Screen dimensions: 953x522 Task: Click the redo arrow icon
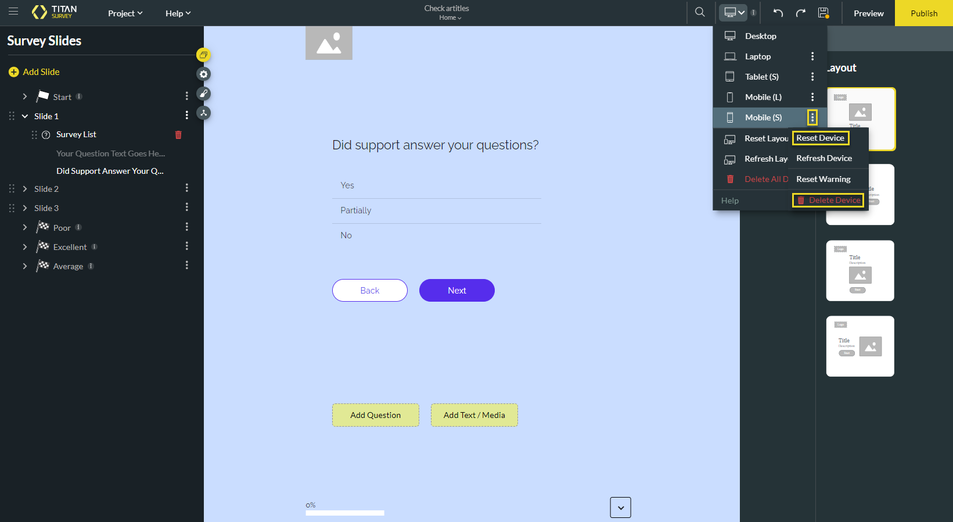click(801, 13)
